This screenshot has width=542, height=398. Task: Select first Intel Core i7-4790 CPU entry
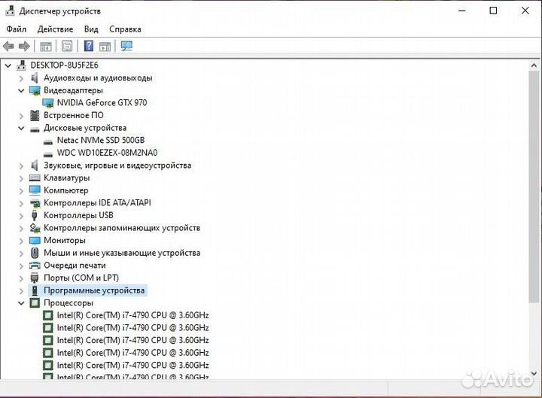132,315
